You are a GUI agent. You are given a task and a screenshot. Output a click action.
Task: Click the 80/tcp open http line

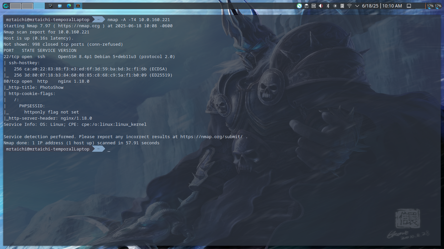click(46, 81)
